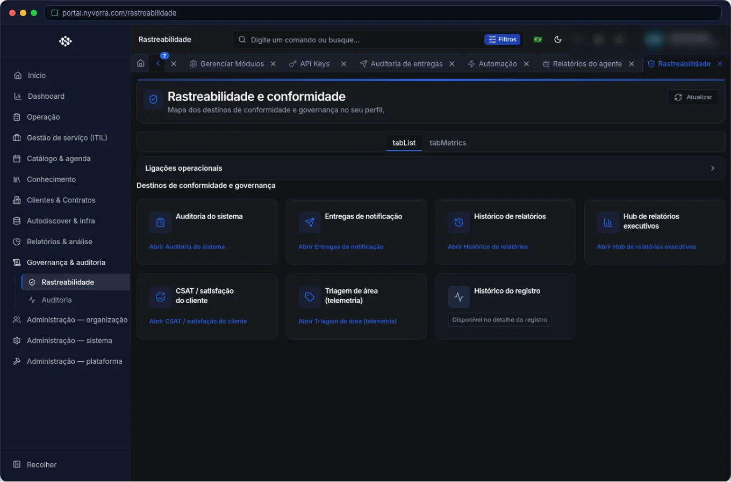Screen dimensions: 731x482
Task: Close the Auditoria de entregas tab
Action: [x=452, y=63]
